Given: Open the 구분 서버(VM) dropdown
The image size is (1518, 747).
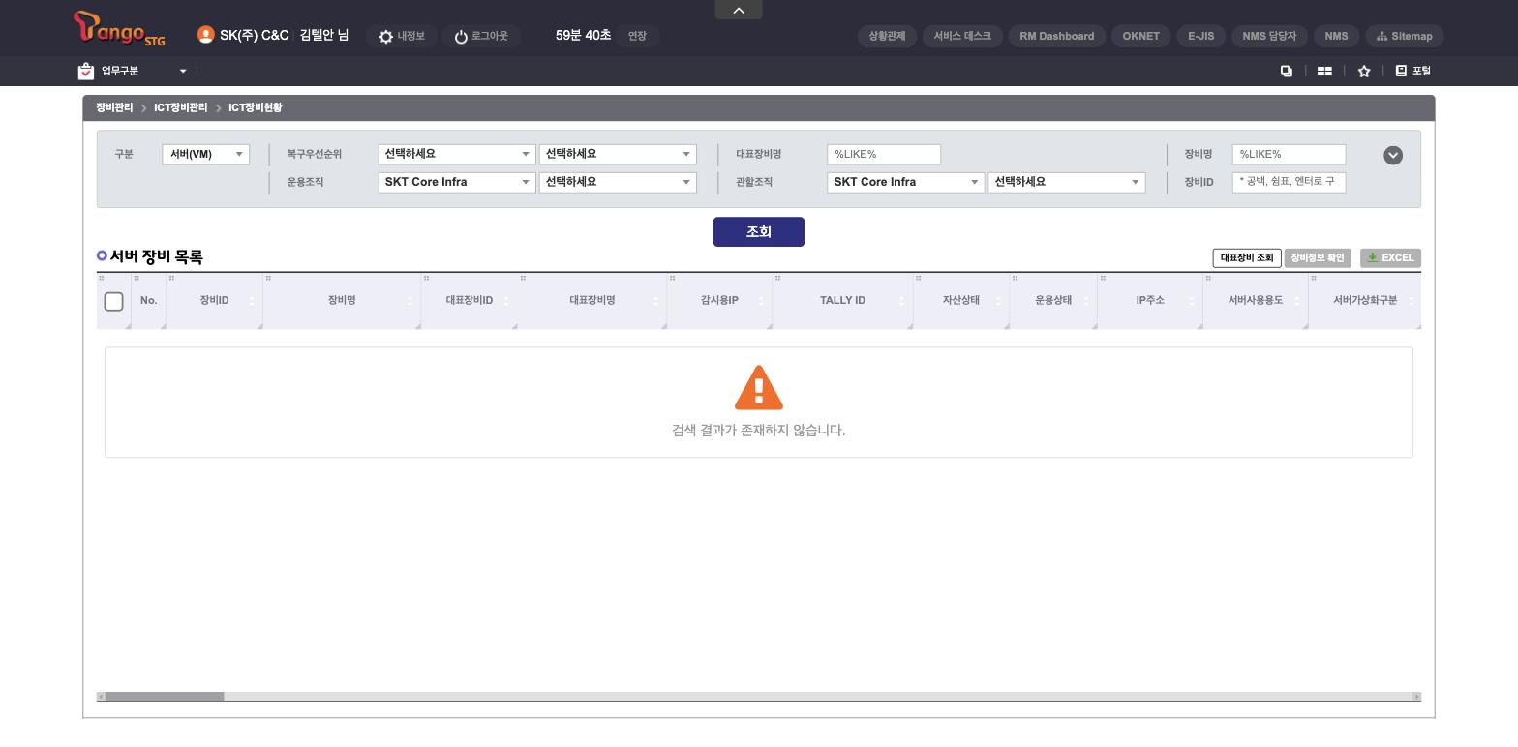Looking at the screenshot, I should pos(205,154).
